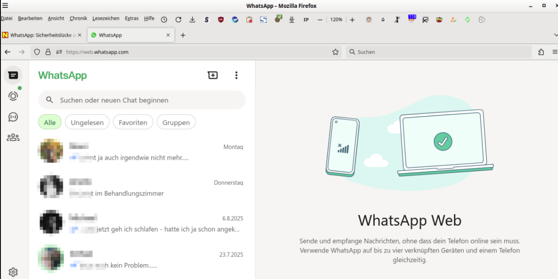558x279 pixels.
Task: Click the Firefox Suchen search box
Action: coord(439,52)
